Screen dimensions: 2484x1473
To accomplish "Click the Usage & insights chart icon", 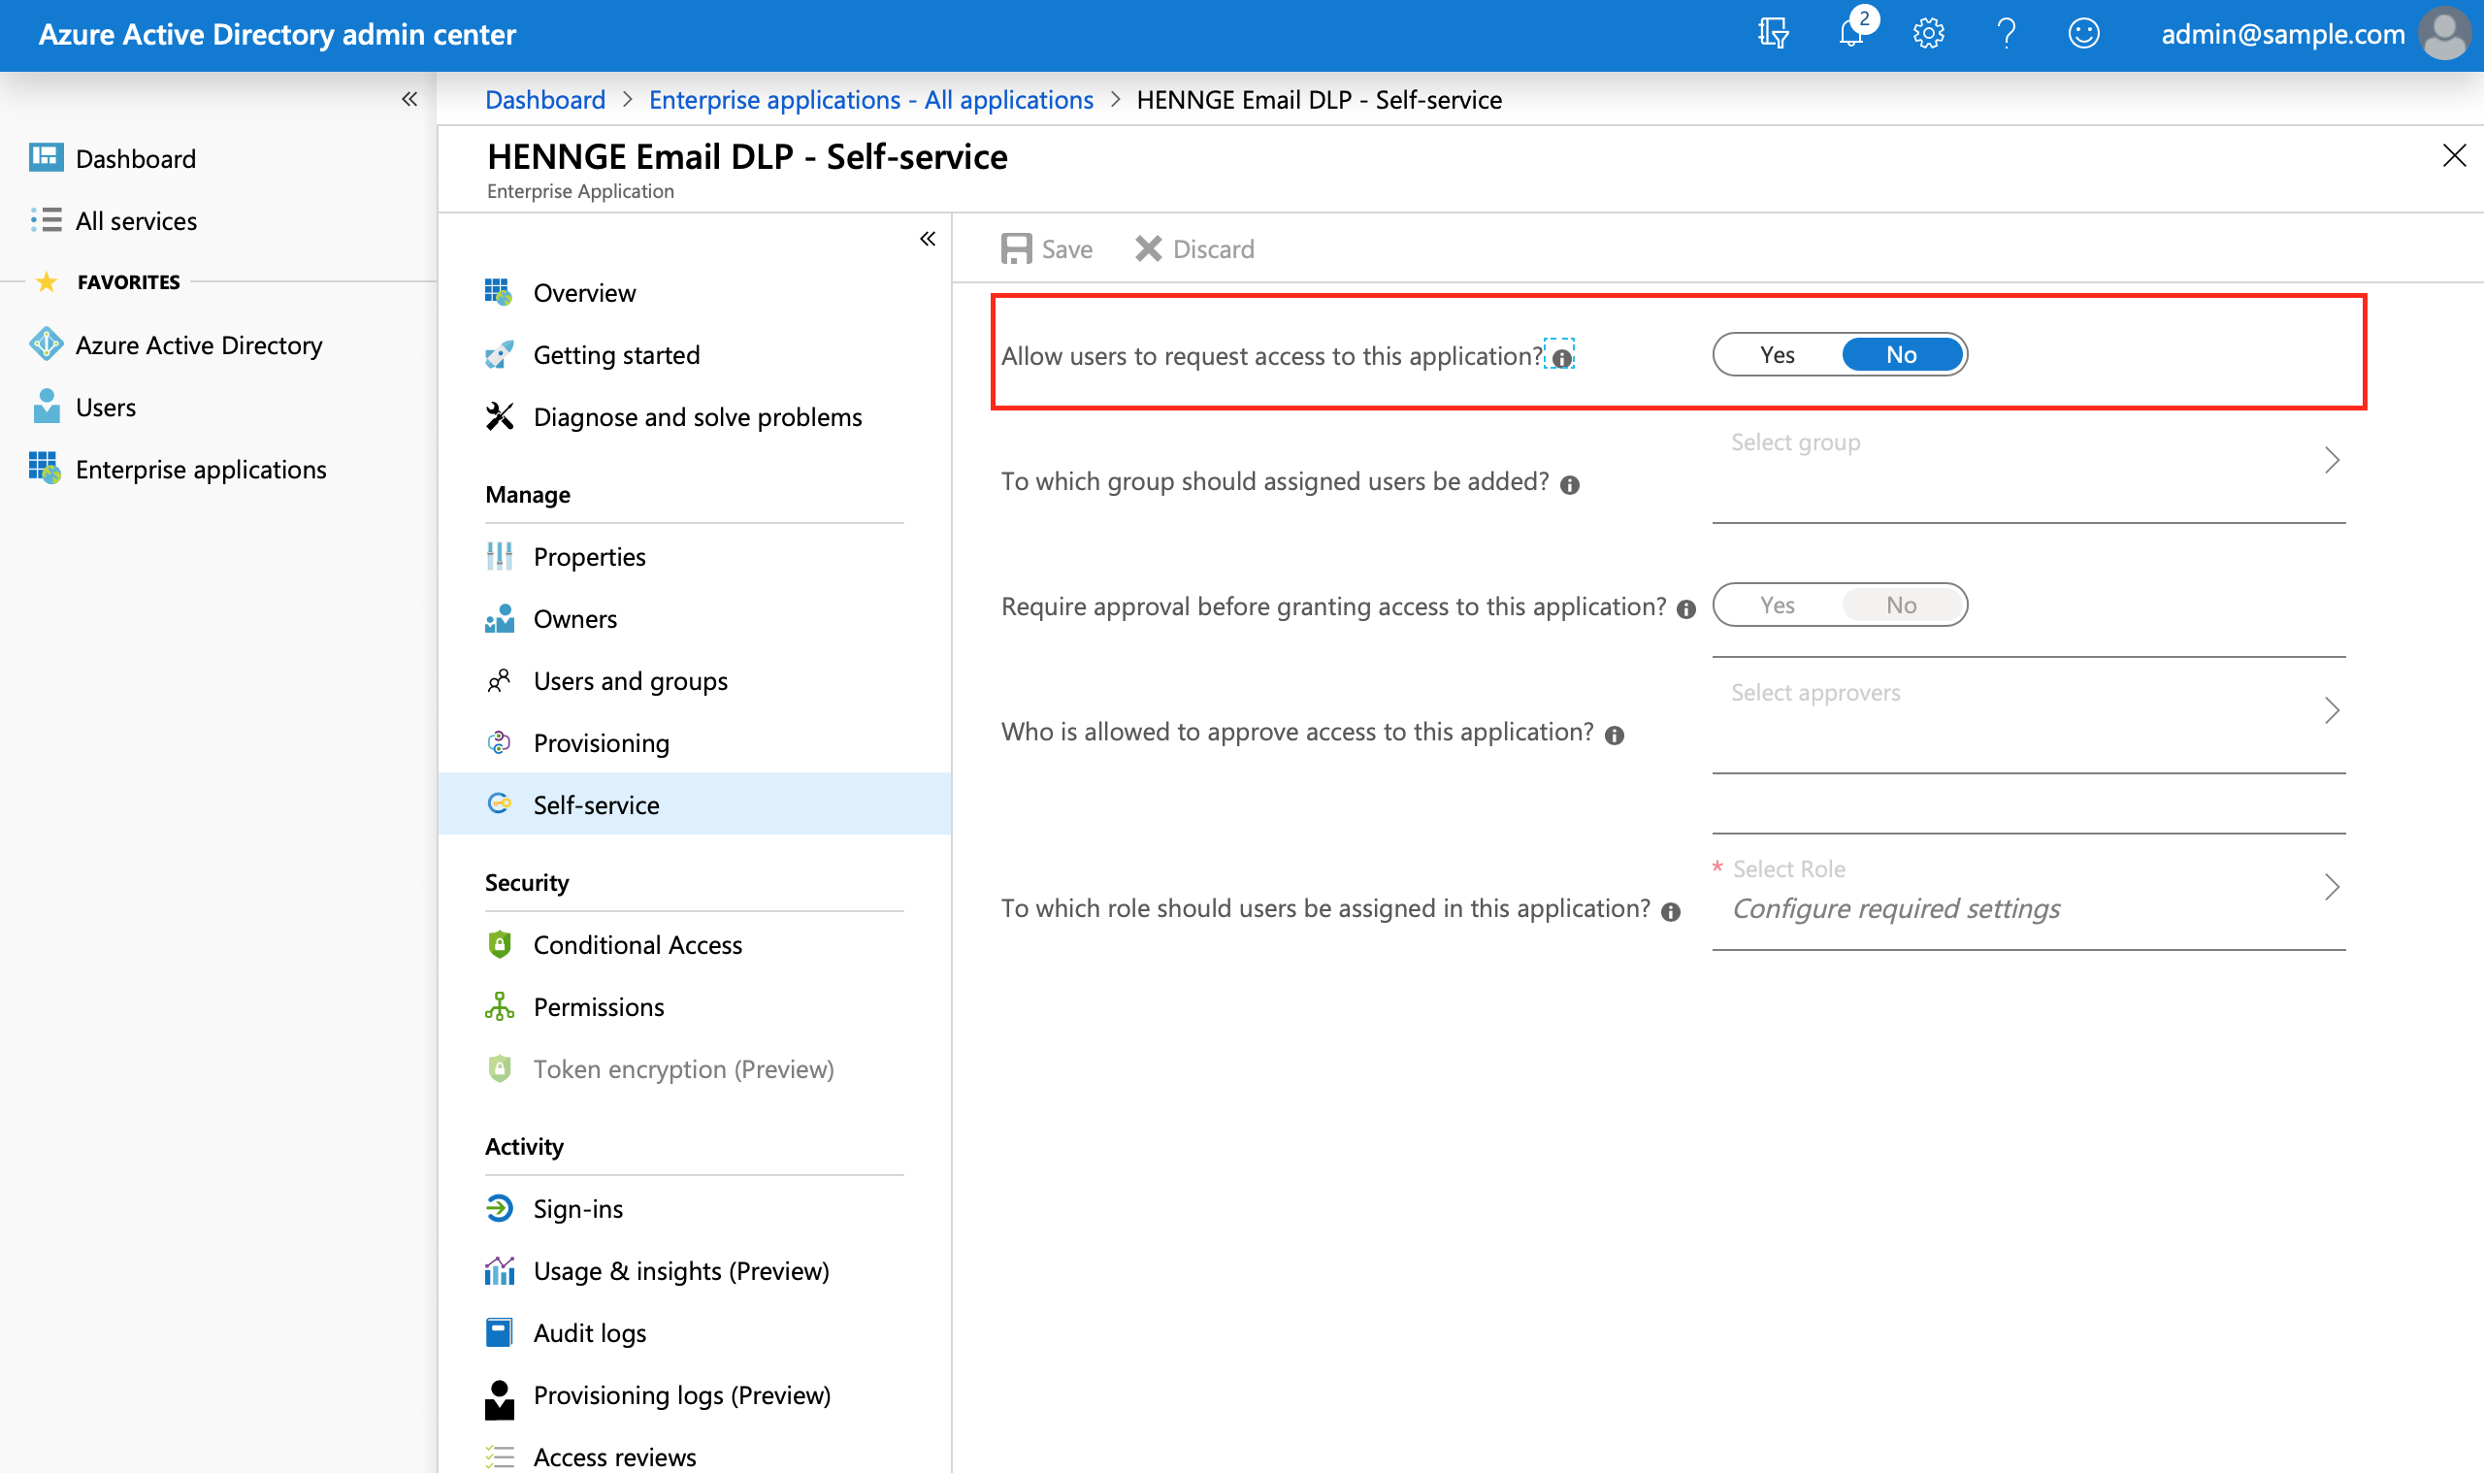I will (499, 1270).
